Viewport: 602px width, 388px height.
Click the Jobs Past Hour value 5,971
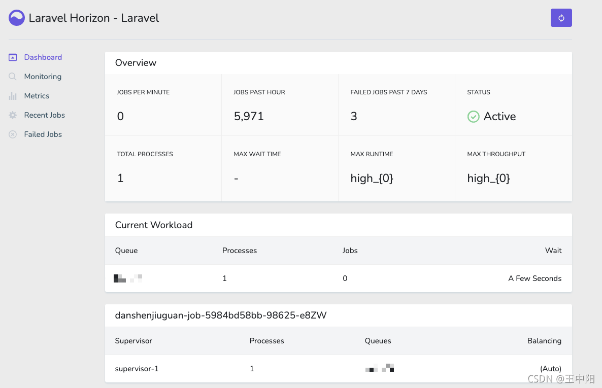249,117
